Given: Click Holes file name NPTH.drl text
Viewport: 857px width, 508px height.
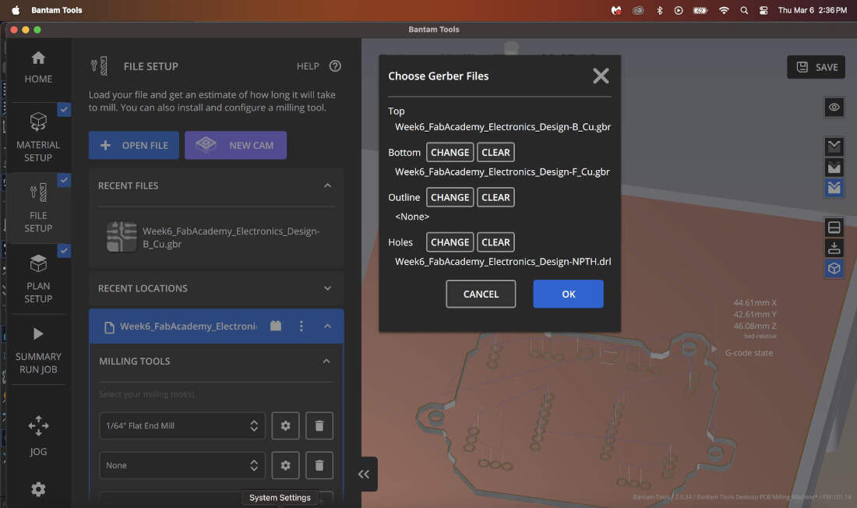Looking at the screenshot, I should (x=503, y=261).
